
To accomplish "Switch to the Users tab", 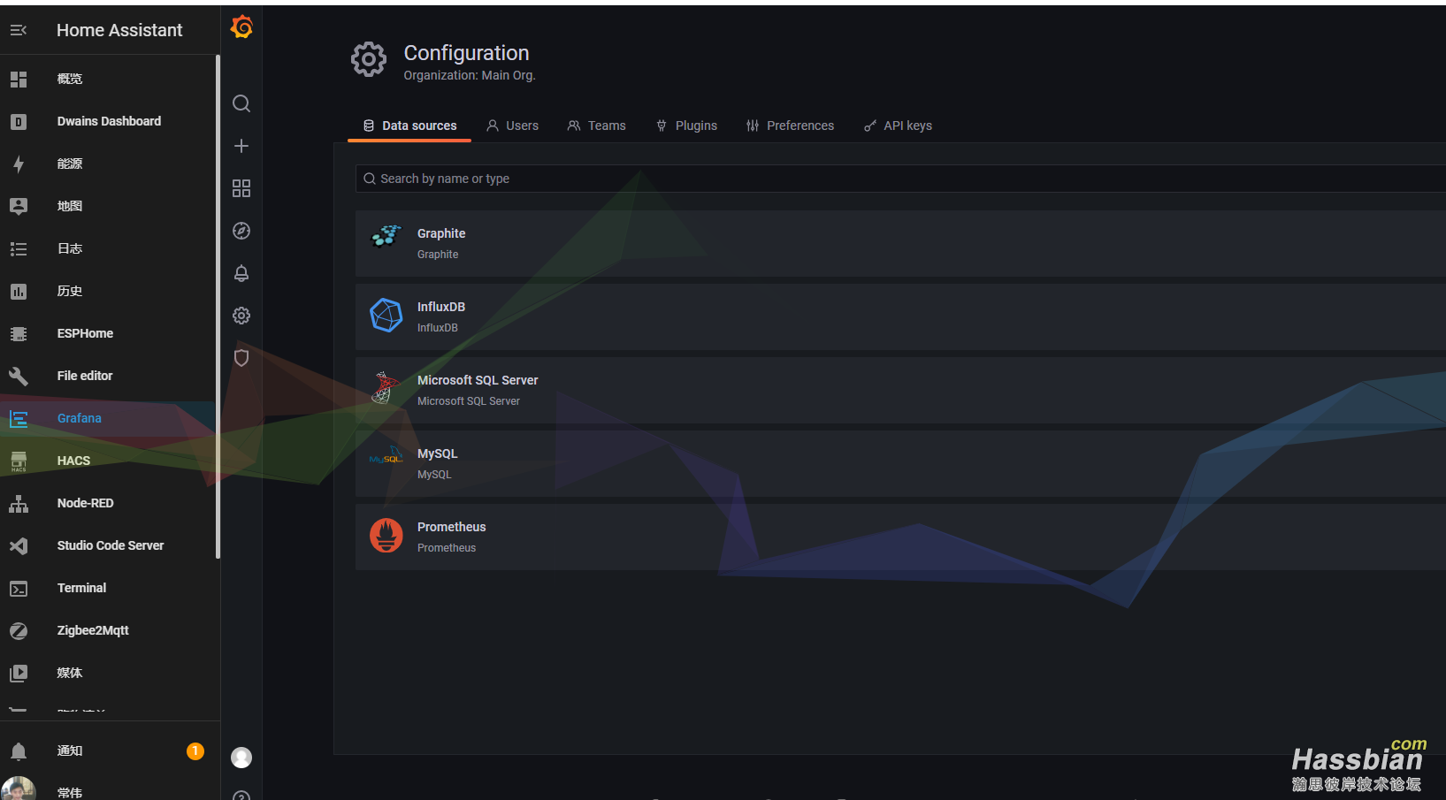I will pyautogui.click(x=512, y=126).
